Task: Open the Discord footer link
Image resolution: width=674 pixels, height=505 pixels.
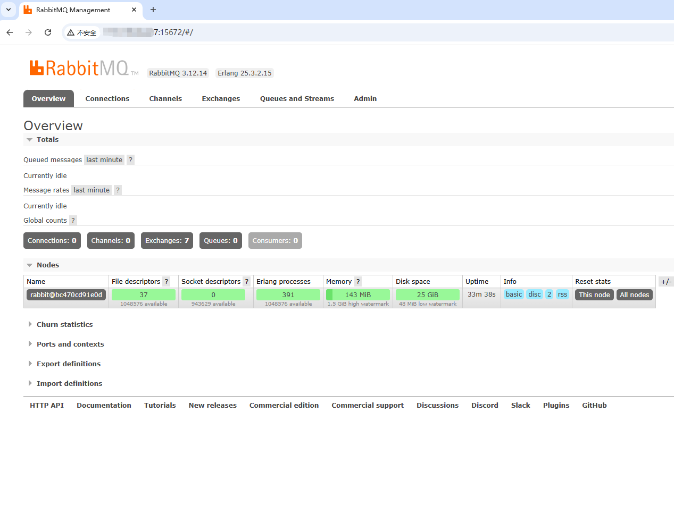Action: click(485, 405)
